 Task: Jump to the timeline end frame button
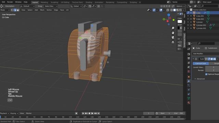(99, 113)
